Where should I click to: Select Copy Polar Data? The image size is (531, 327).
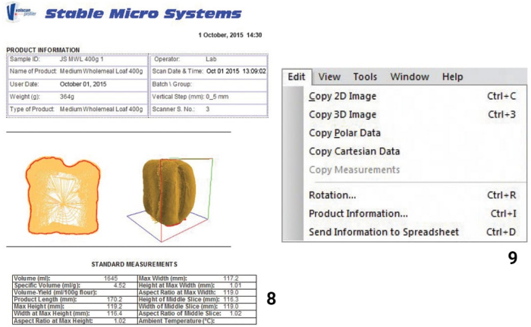[346, 133]
